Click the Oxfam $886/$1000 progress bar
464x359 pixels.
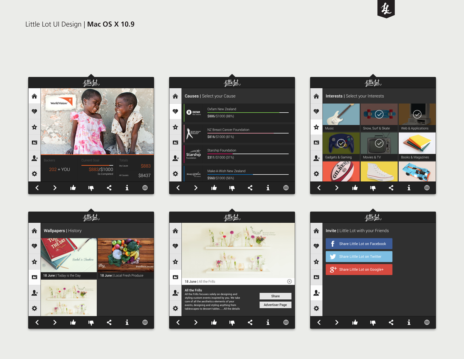click(248, 113)
